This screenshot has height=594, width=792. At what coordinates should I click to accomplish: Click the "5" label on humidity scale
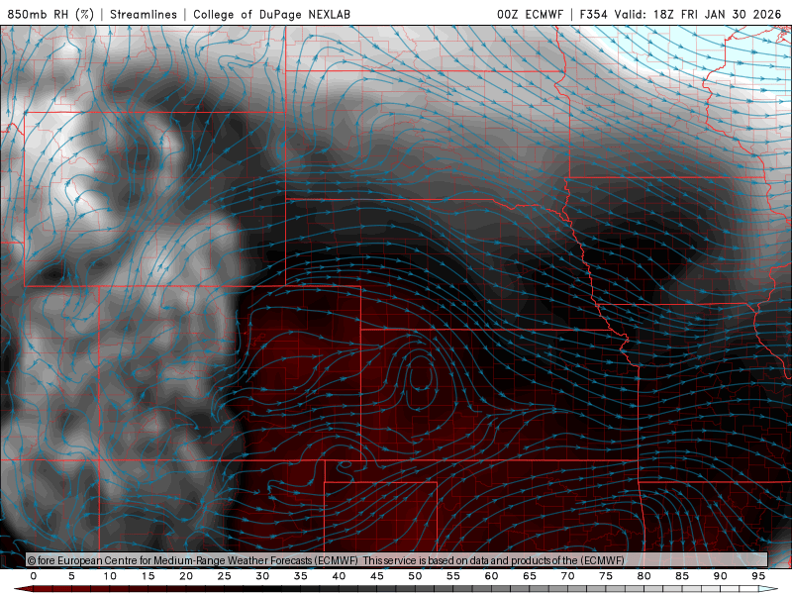pos(71,576)
